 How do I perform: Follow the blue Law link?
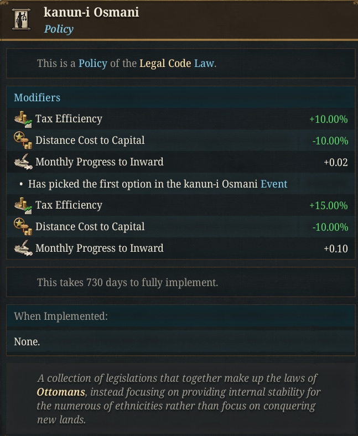[x=204, y=64]
